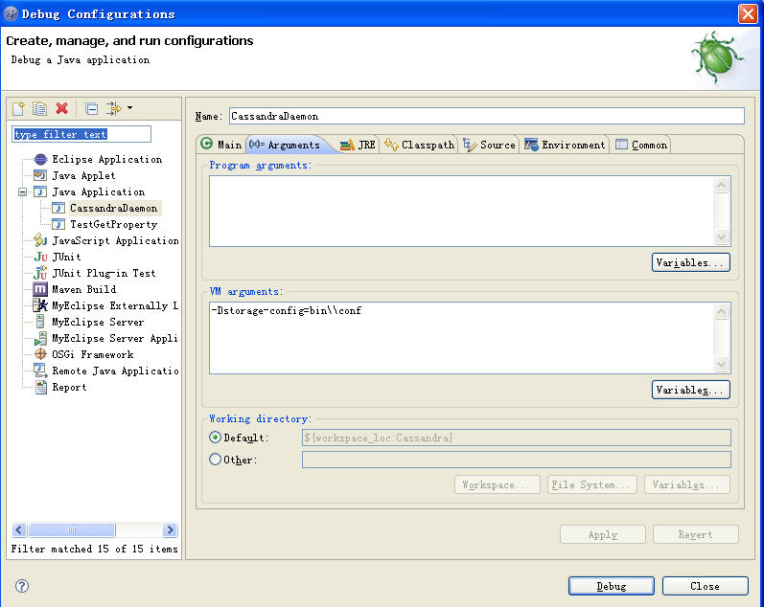This screenshot has height=607, width=764.
Task: Select the Default working directory option
Action: (216, 438)
